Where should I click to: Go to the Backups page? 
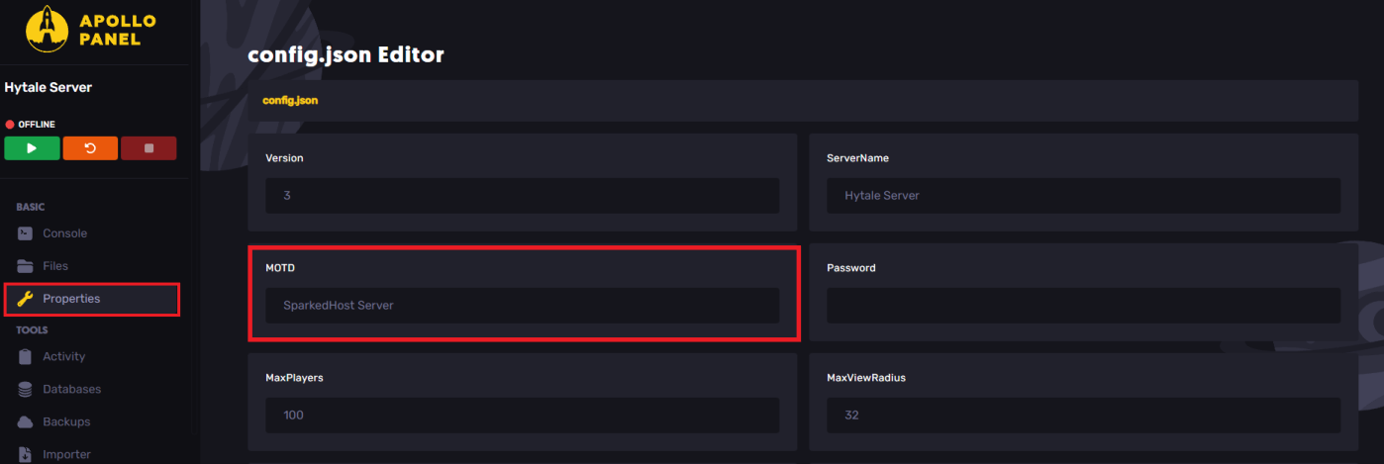pyautogui.click(x=66, y=421)
